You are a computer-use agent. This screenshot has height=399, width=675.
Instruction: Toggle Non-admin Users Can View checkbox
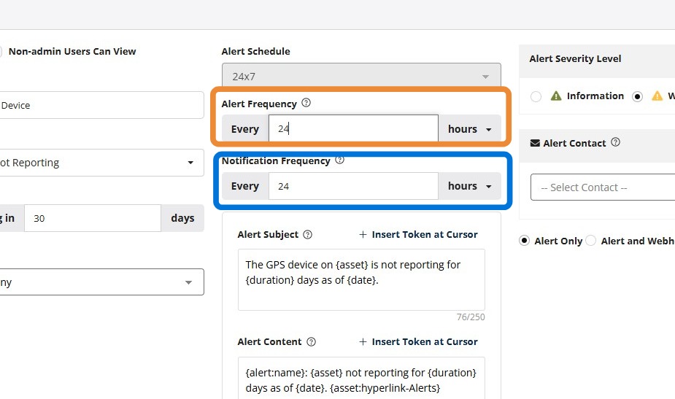[x=0, y=52]
